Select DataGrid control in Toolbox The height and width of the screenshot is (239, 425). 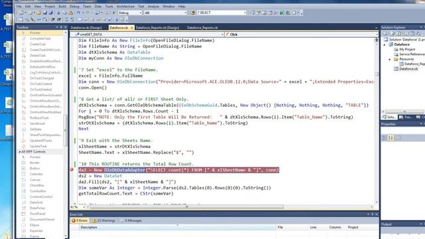[37, 202]
